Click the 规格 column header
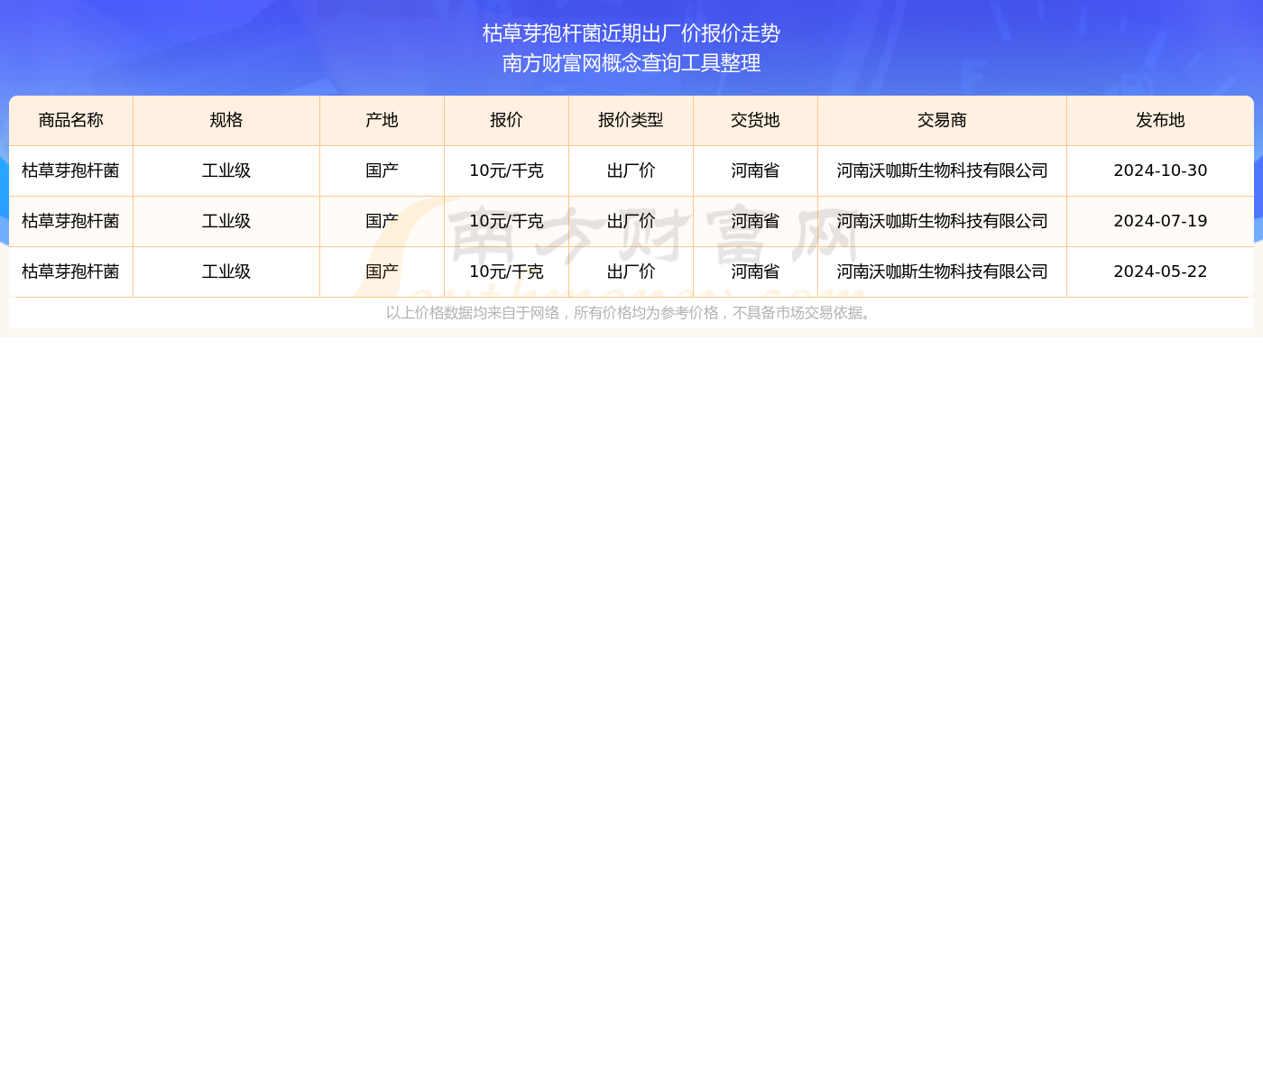This screenshot has width=1263, height=1087. (x=226, y=121)
